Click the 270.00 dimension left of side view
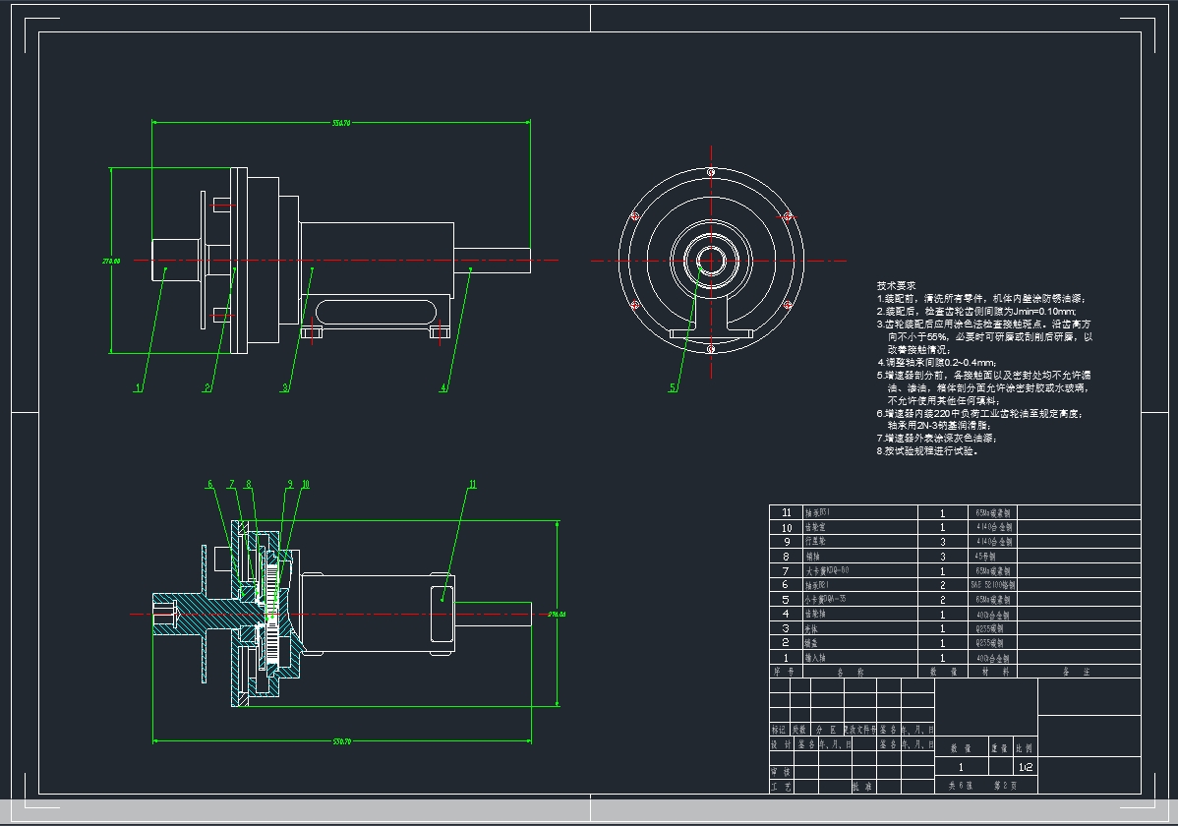Screen dimensions: 1178x826 point(111,261)
